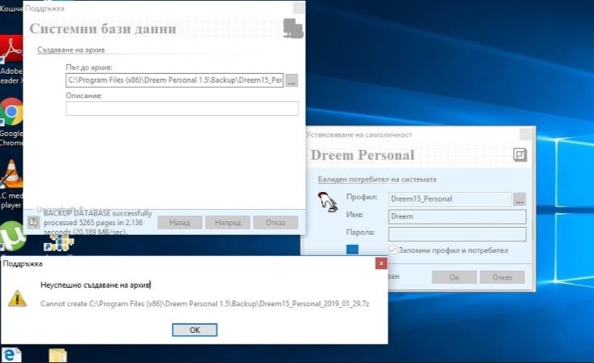Click the archive path input field
The width and height of the screenshot is (594, 363).
point(174,80)
